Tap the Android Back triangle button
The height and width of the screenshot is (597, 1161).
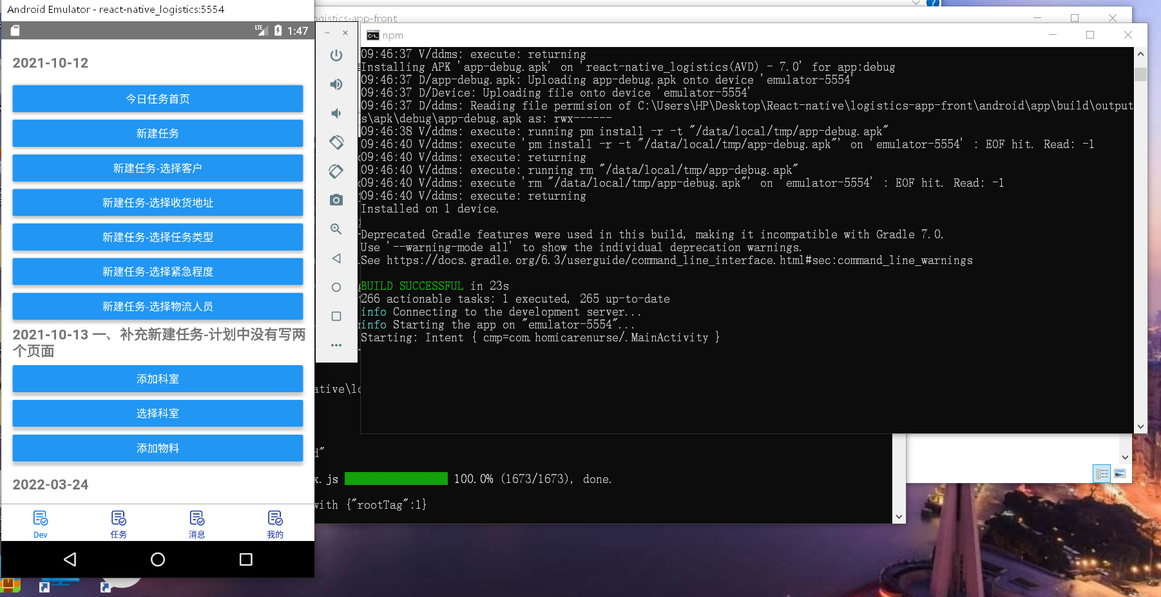(x=70, y=559)
